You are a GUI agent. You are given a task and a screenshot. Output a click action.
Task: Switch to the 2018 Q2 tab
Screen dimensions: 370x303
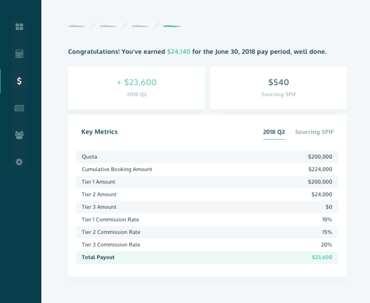[274, 132]
